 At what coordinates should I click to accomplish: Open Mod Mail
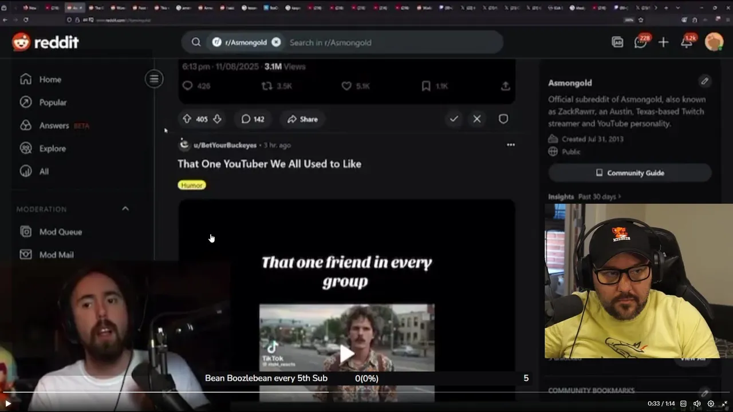(56, 255)
